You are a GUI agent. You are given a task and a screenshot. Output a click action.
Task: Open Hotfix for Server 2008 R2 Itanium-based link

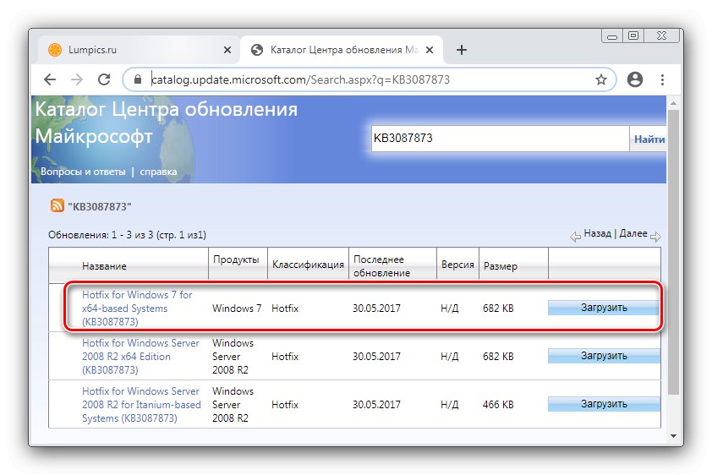click(141, 404)
